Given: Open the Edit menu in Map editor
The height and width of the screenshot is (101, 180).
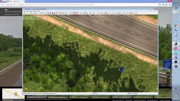Looking at the screenshot, I should tap(28, 11).
